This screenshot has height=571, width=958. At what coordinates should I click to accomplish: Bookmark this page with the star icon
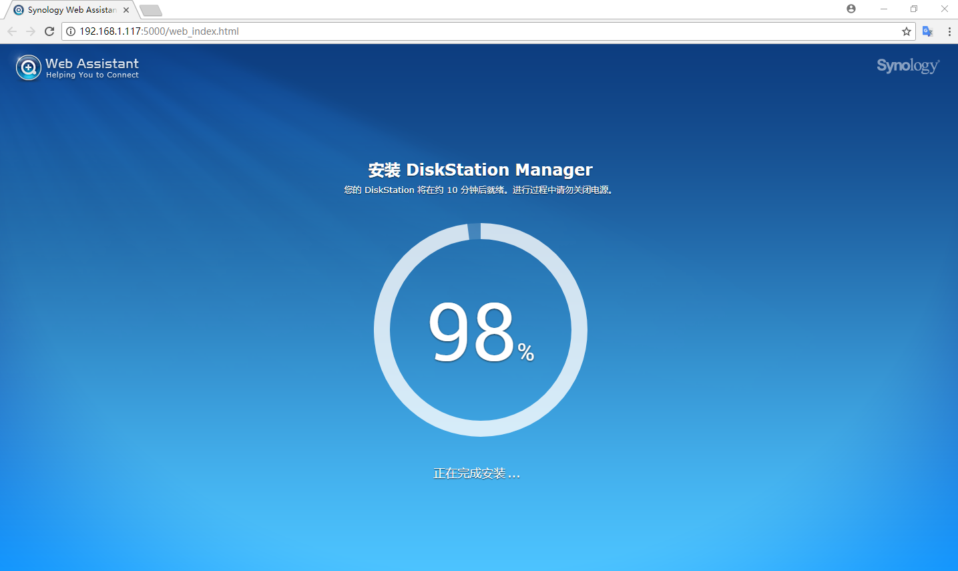[907, 31]
